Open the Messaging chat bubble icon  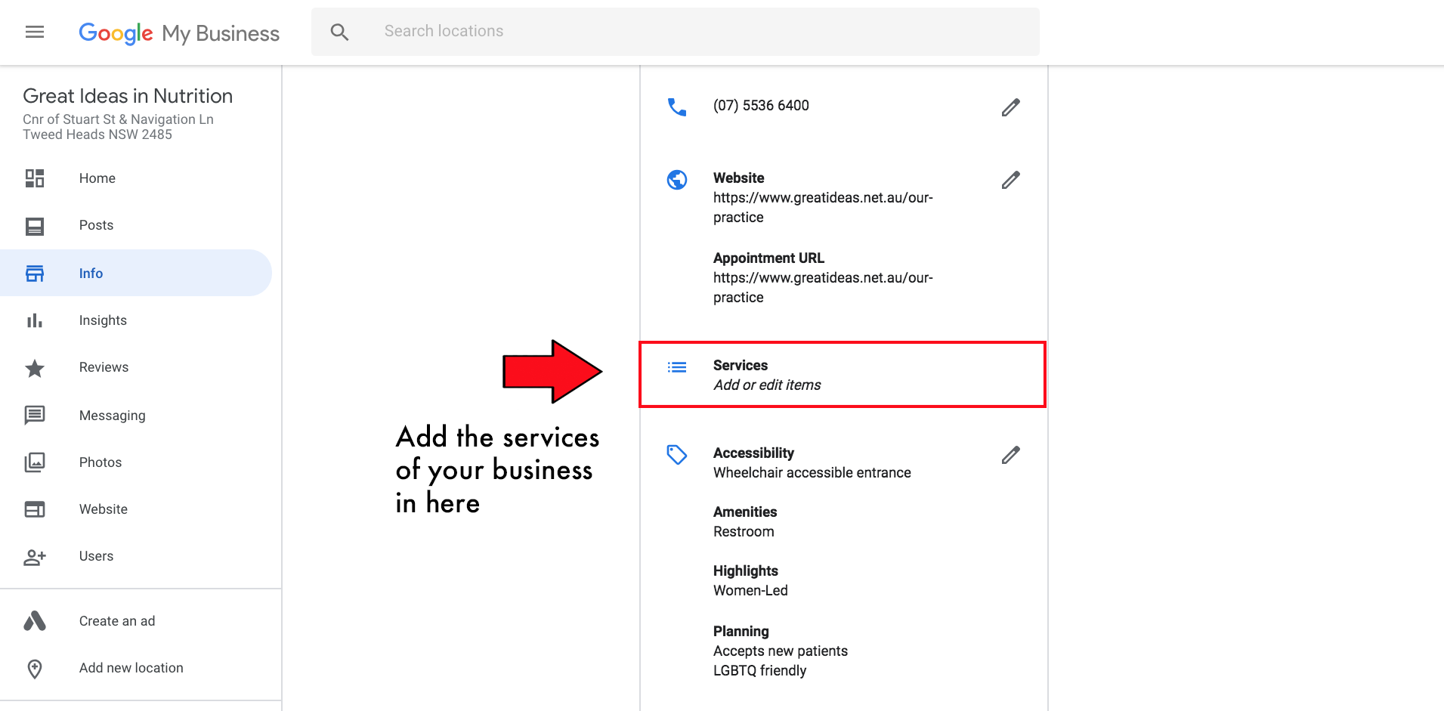coord(35,415)
